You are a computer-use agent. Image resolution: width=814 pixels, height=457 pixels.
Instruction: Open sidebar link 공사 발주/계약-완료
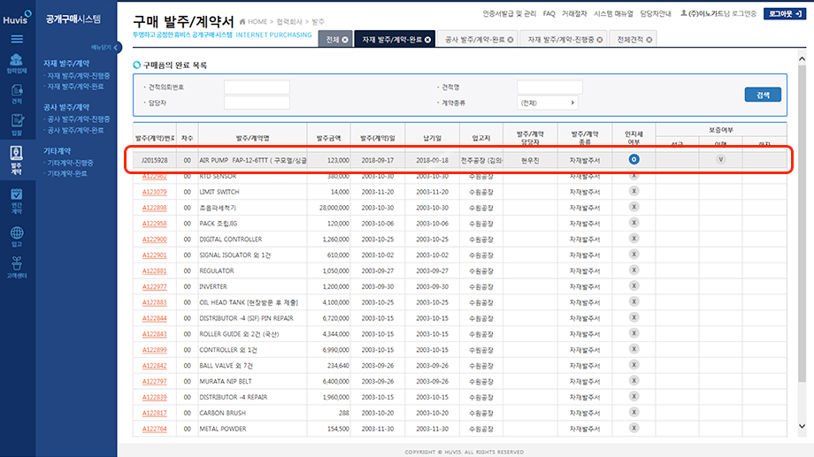click(x=75, y=130)
